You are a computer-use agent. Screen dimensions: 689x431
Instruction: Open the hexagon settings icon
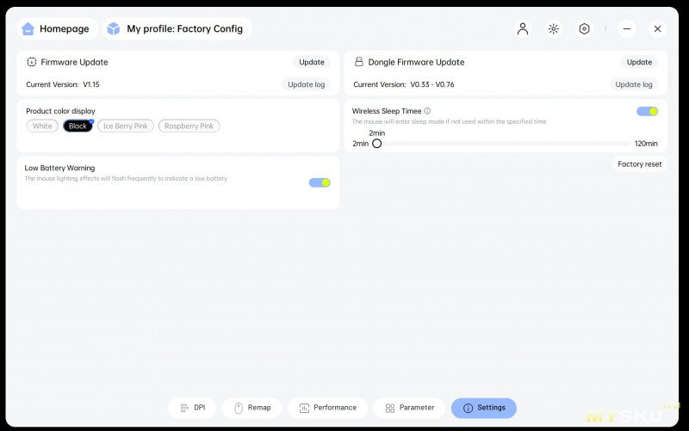tap(584, 28)
